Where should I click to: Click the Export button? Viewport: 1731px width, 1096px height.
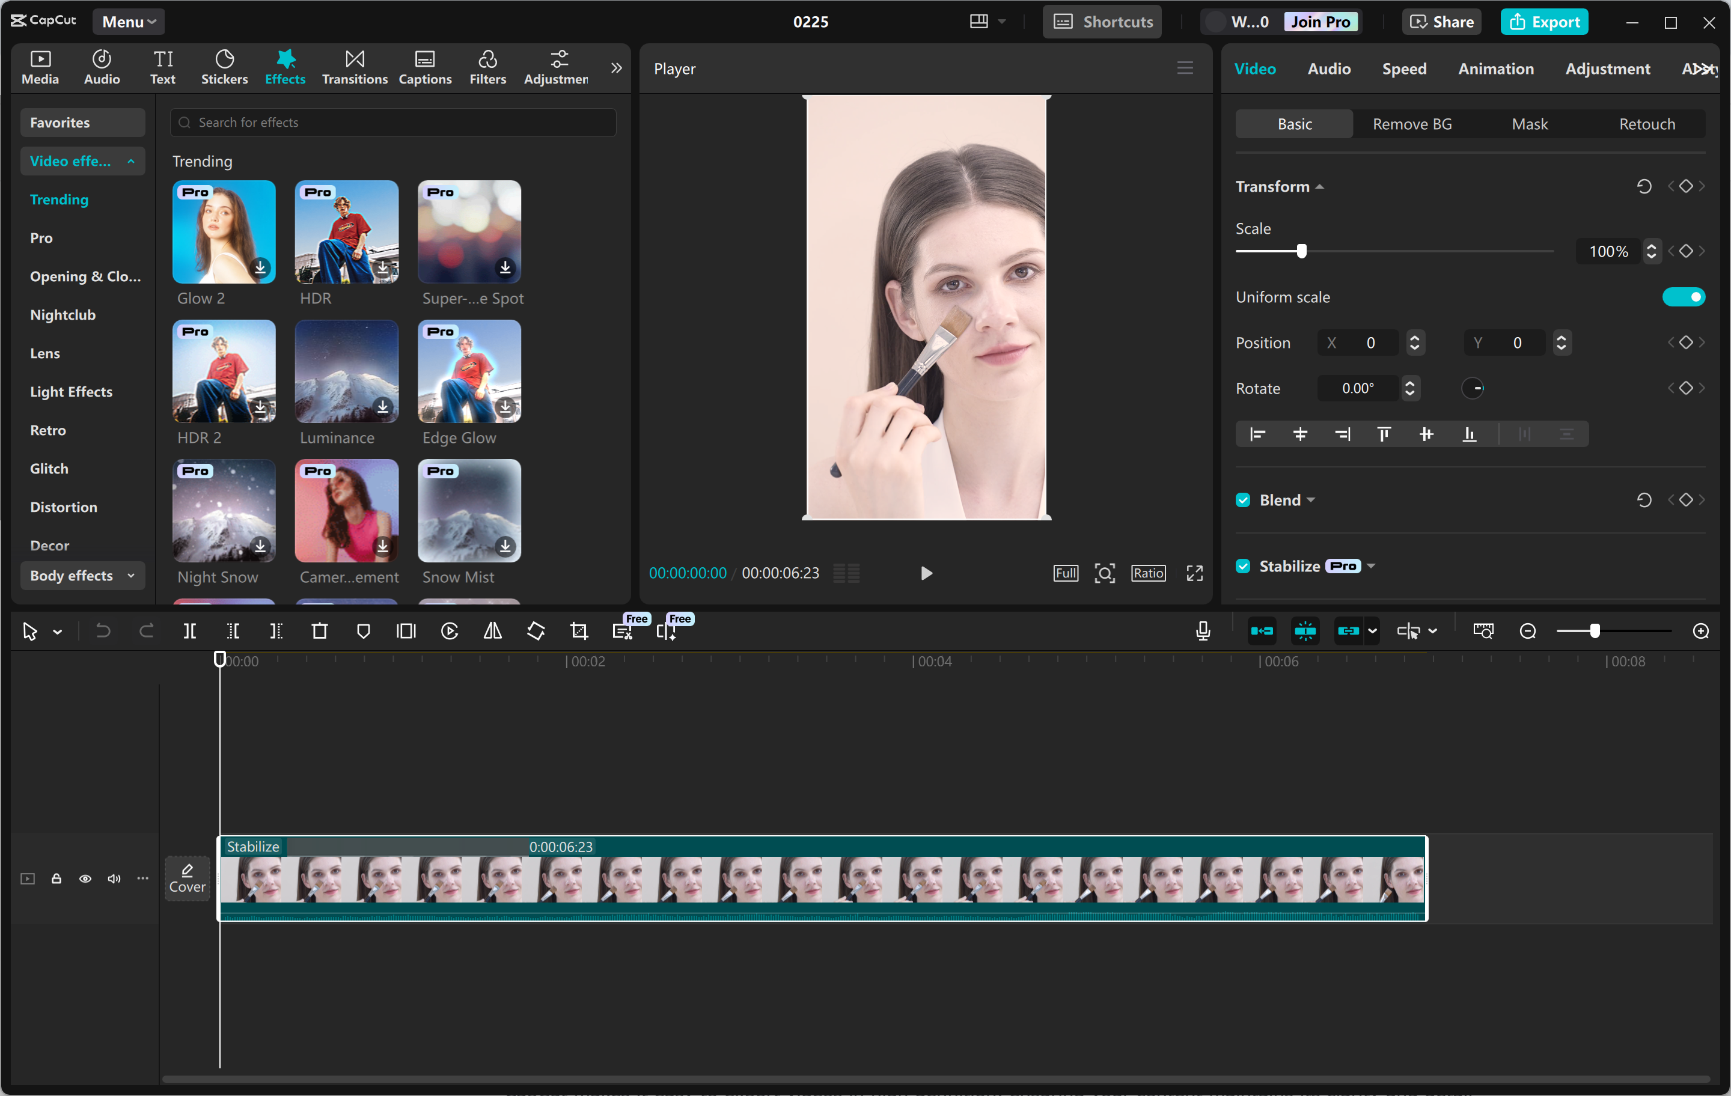pos(1544,22)
